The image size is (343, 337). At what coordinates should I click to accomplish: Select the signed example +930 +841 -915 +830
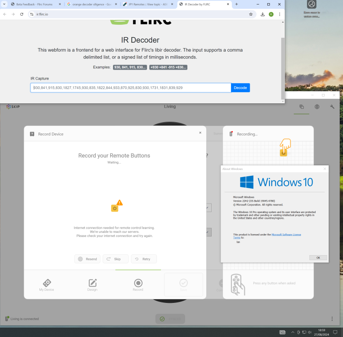click(x=168, y=67)
